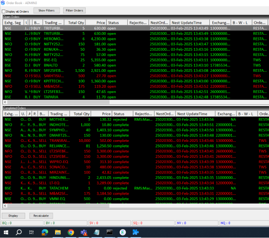Launch Microsoft Edge from taskbar
269x238 pixels.
click(x=45, y=233)
